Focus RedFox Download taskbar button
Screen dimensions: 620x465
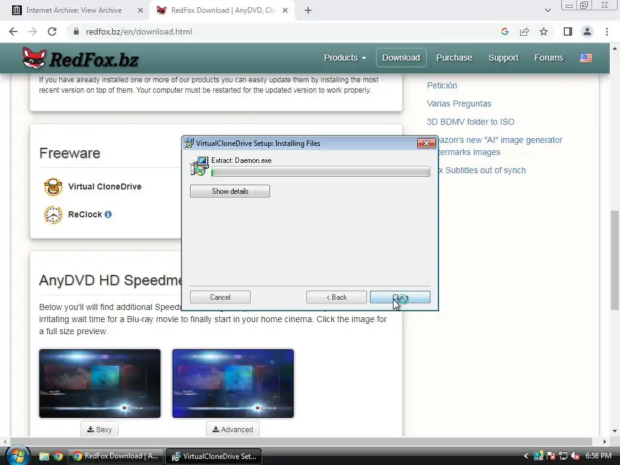click(x=116, y=457)
